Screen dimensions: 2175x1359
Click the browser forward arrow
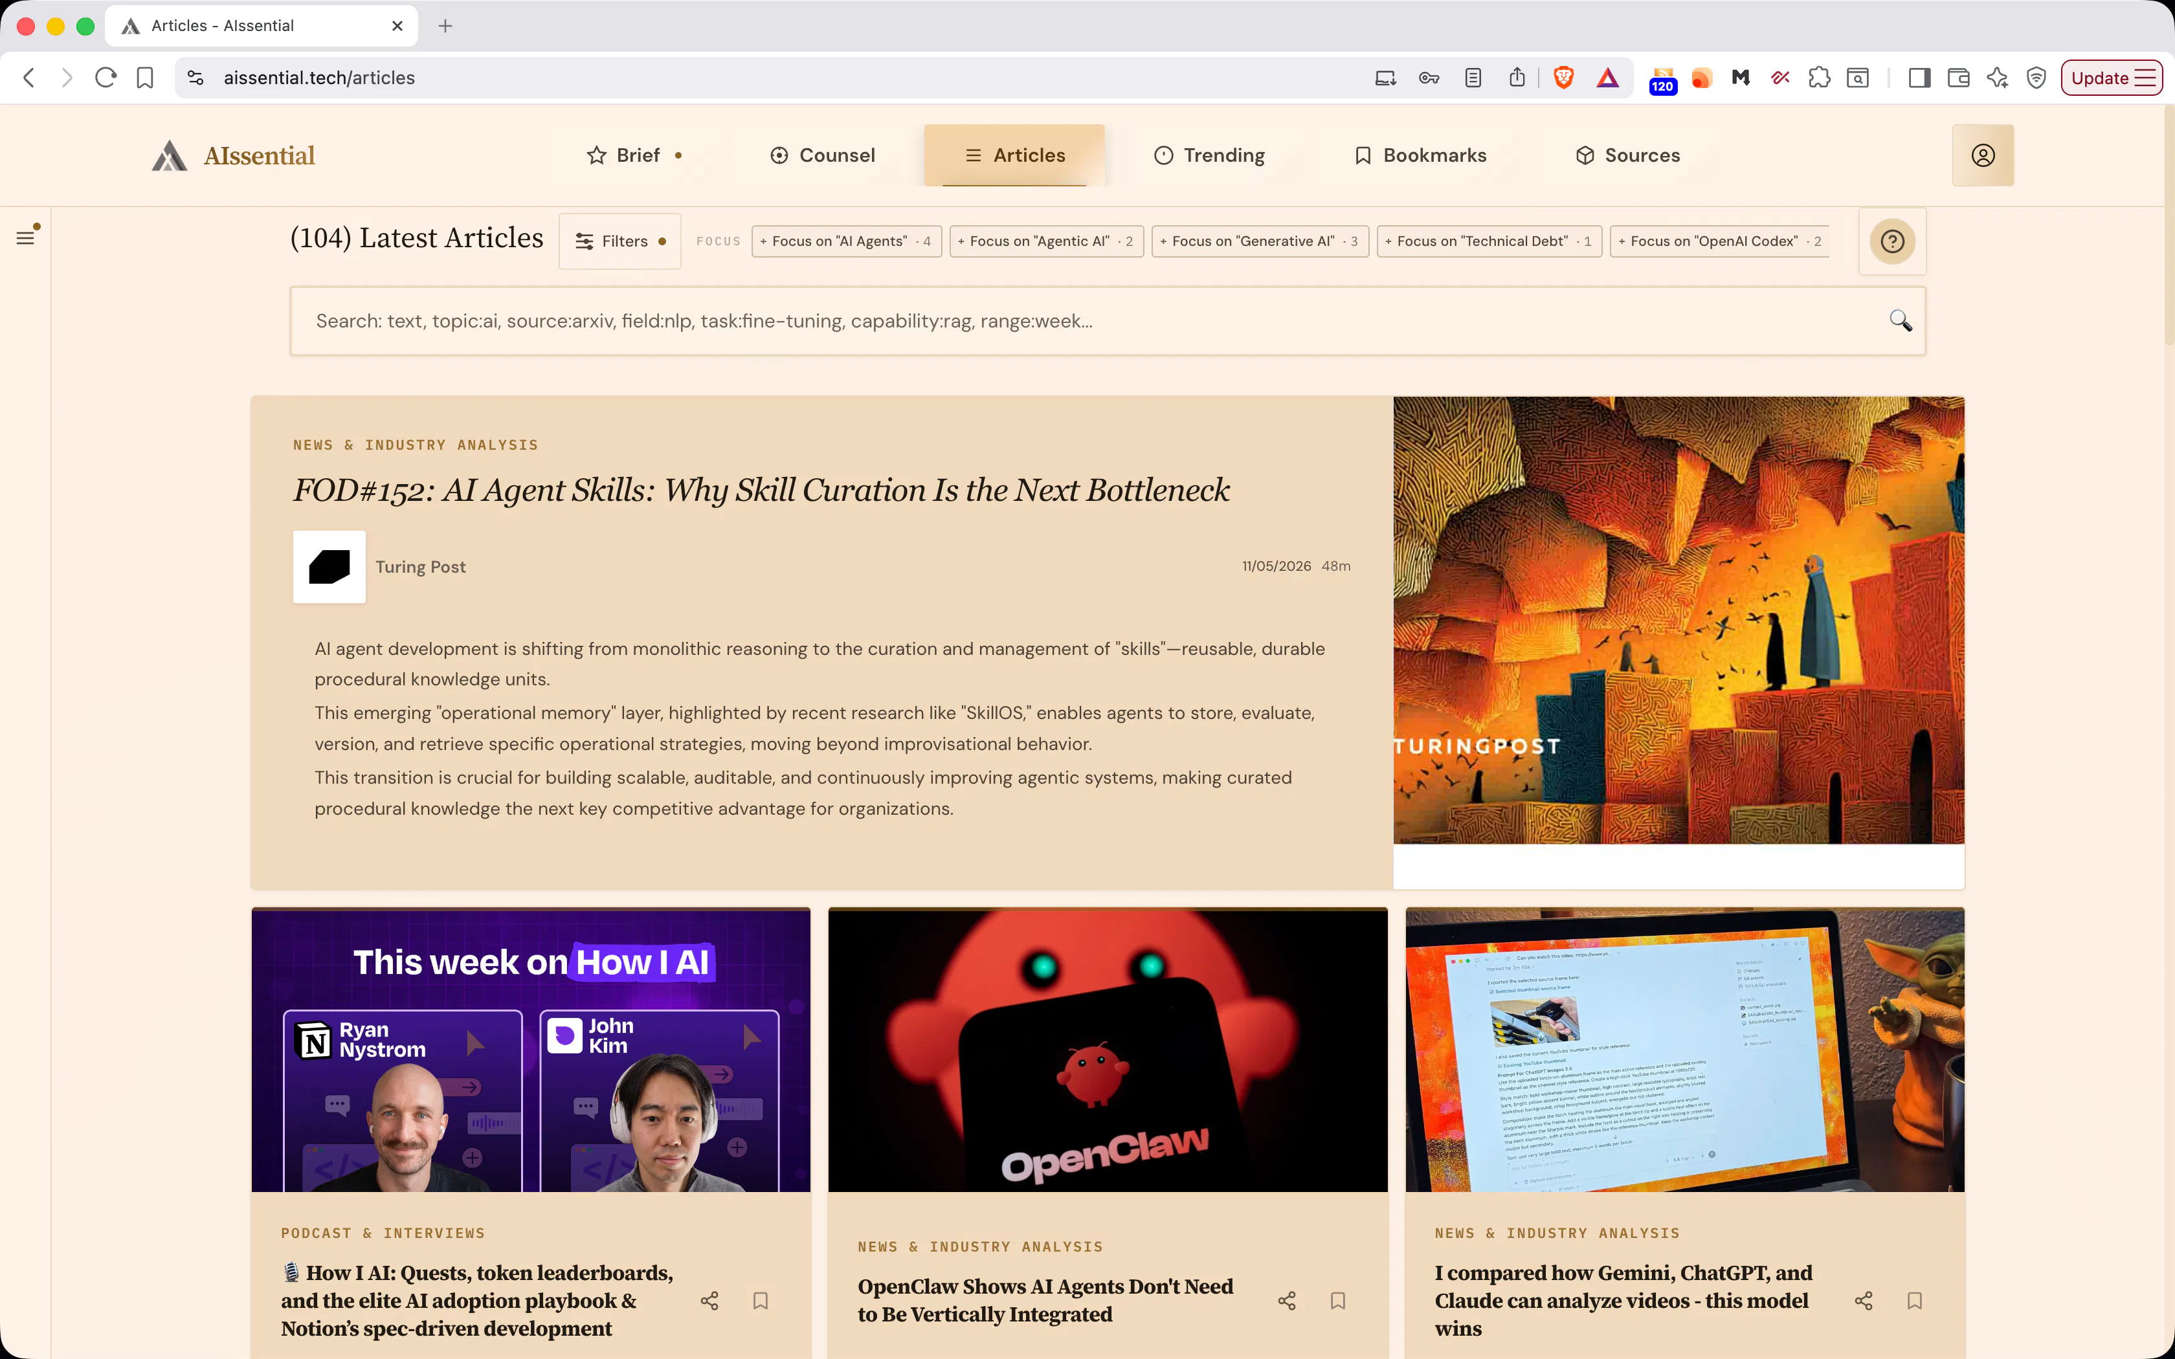67,77
